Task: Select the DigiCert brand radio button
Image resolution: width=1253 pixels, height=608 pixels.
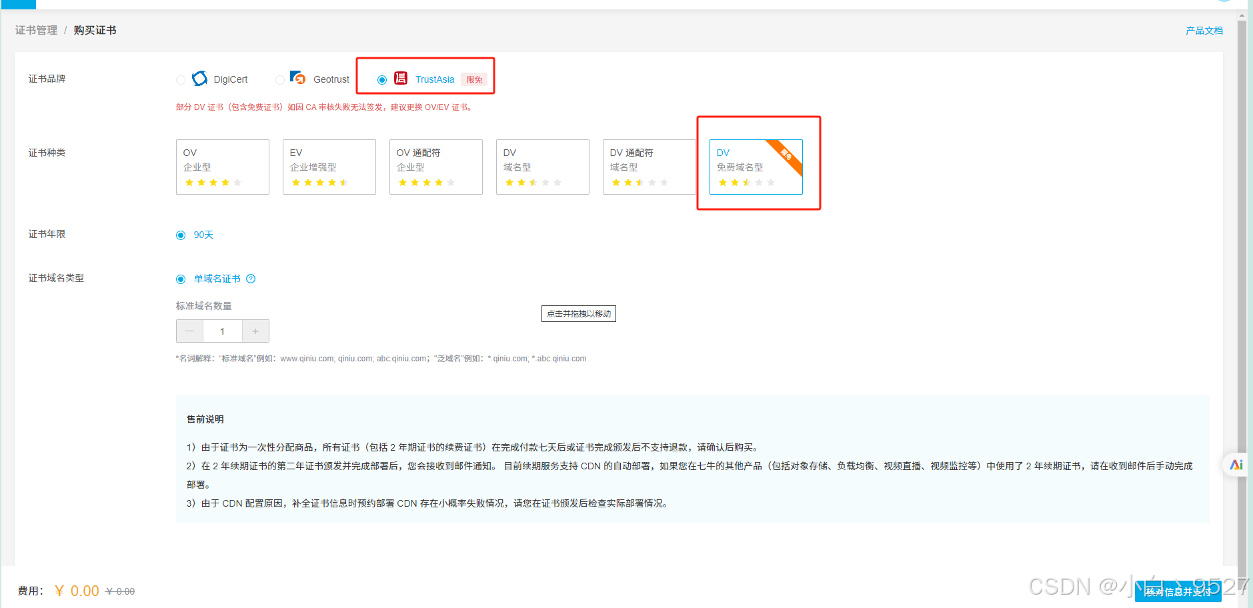Action: (x=181, y=80)
